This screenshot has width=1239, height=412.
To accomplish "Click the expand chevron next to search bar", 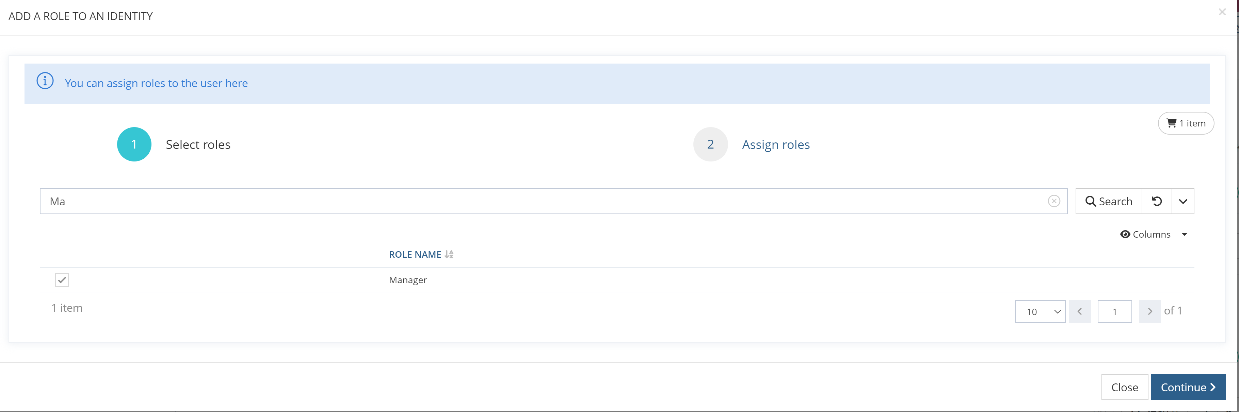I will coord(1184,201).
